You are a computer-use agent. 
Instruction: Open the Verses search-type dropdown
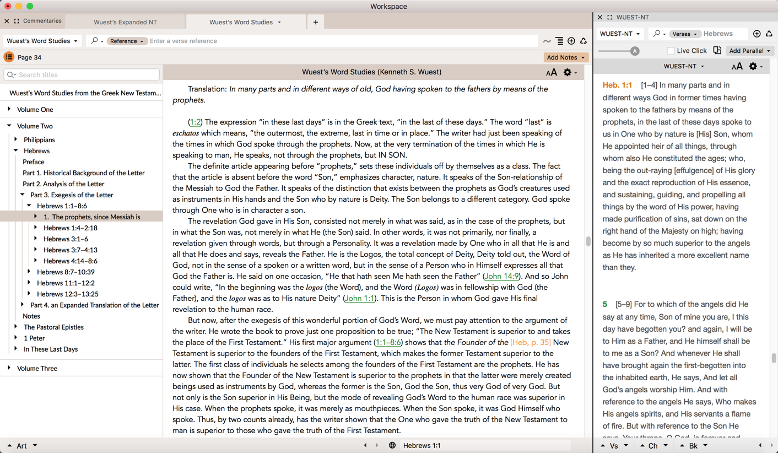pyautogui.click(x=685, y=34)
